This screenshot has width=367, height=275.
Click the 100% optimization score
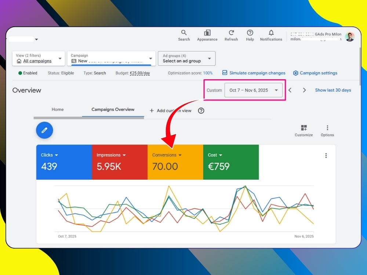[x=208, y=73]
